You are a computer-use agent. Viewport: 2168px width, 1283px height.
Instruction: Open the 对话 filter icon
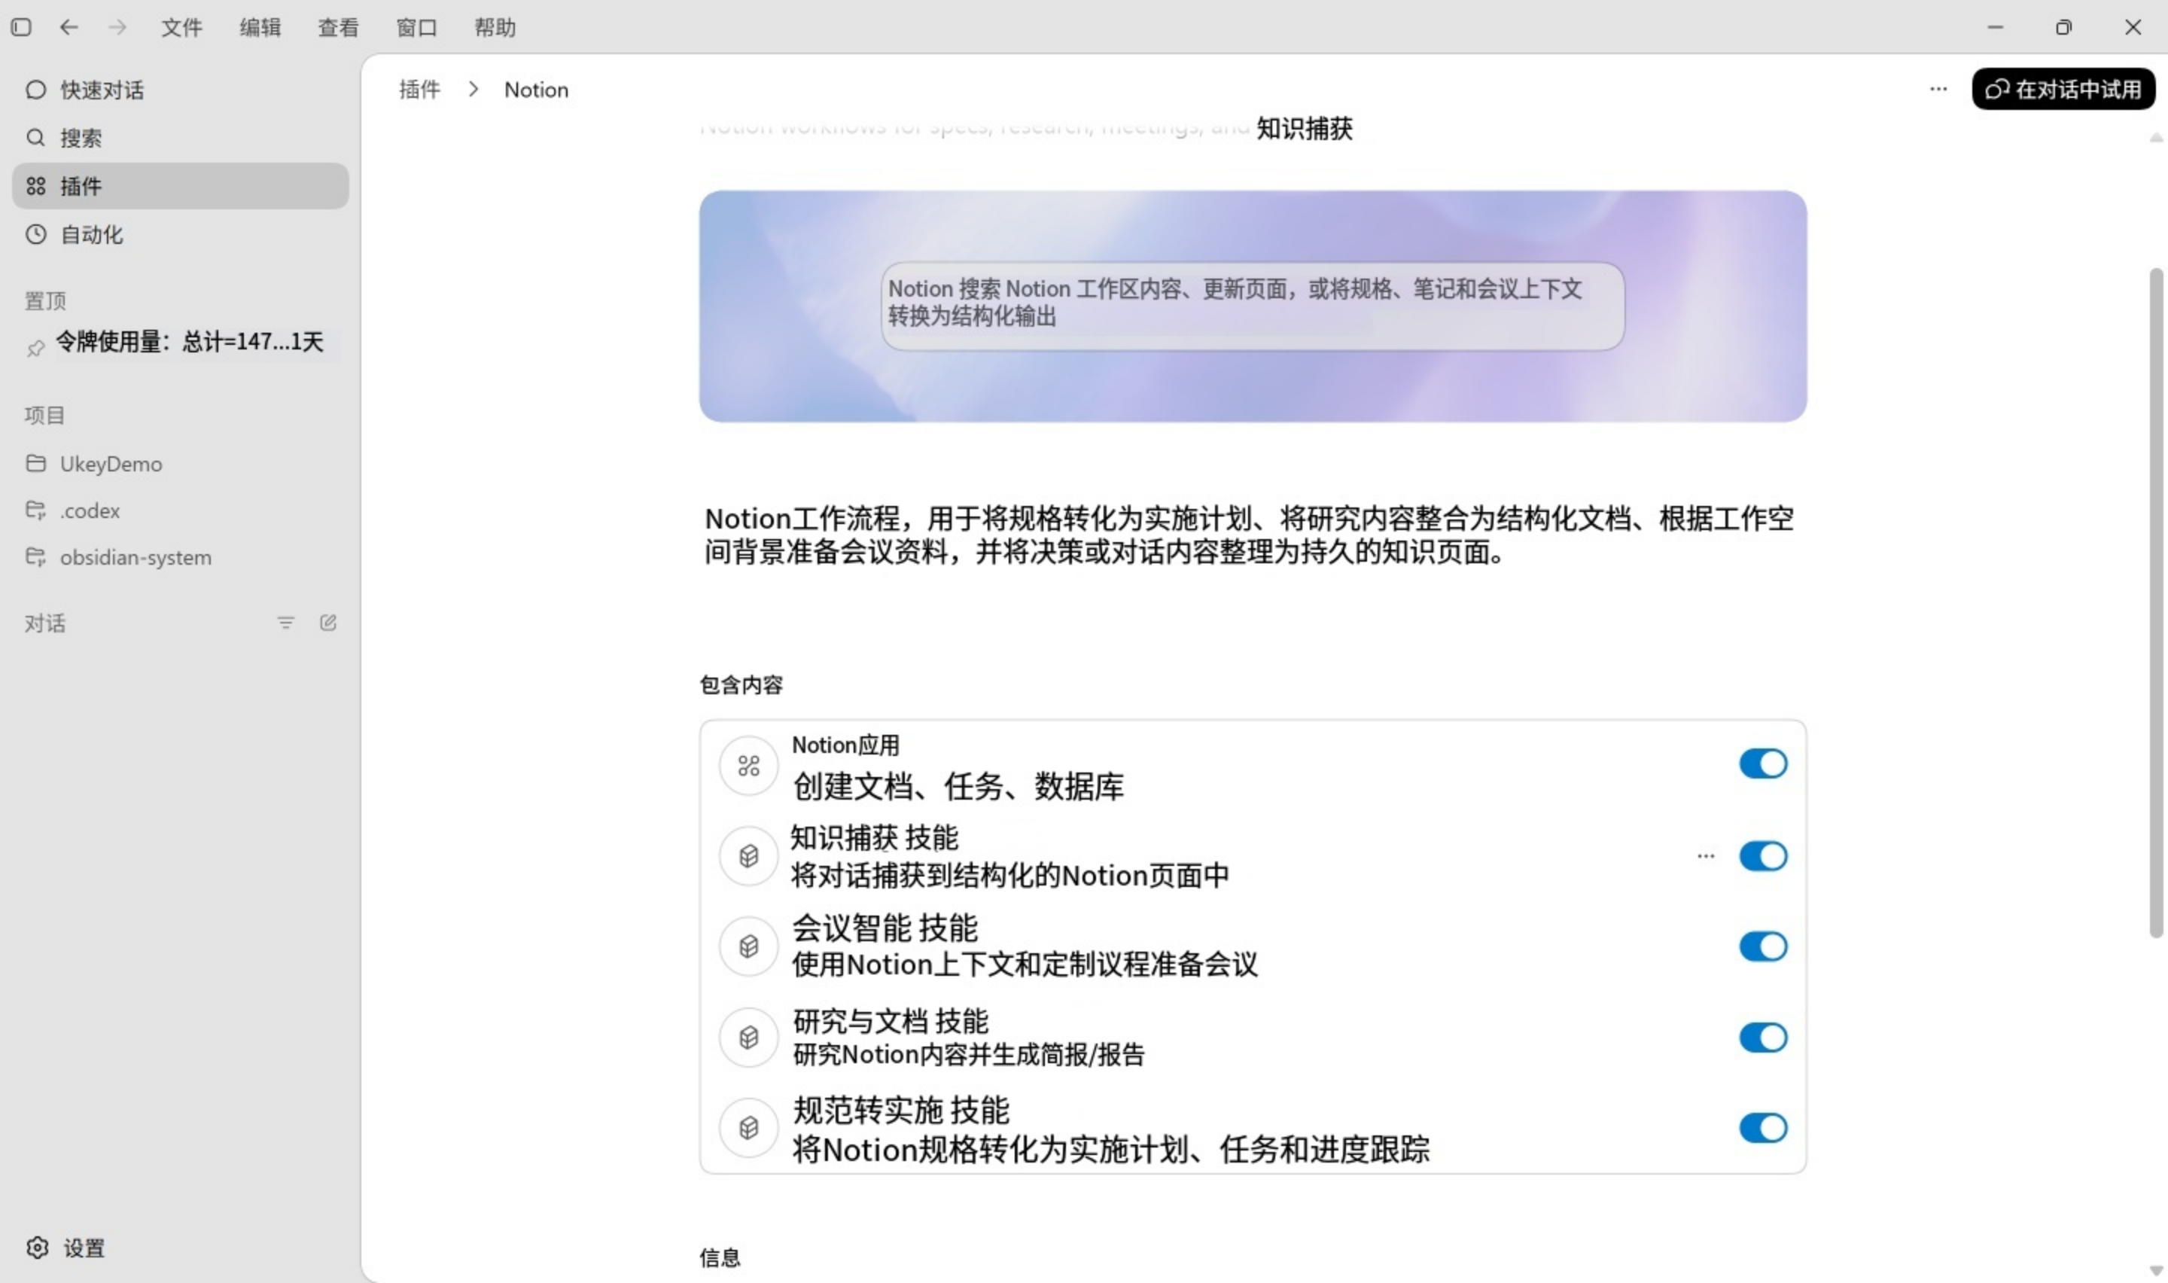click(x=286, y=623)
